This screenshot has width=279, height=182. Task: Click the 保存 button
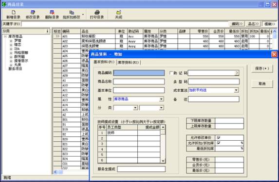click(262, 68)
